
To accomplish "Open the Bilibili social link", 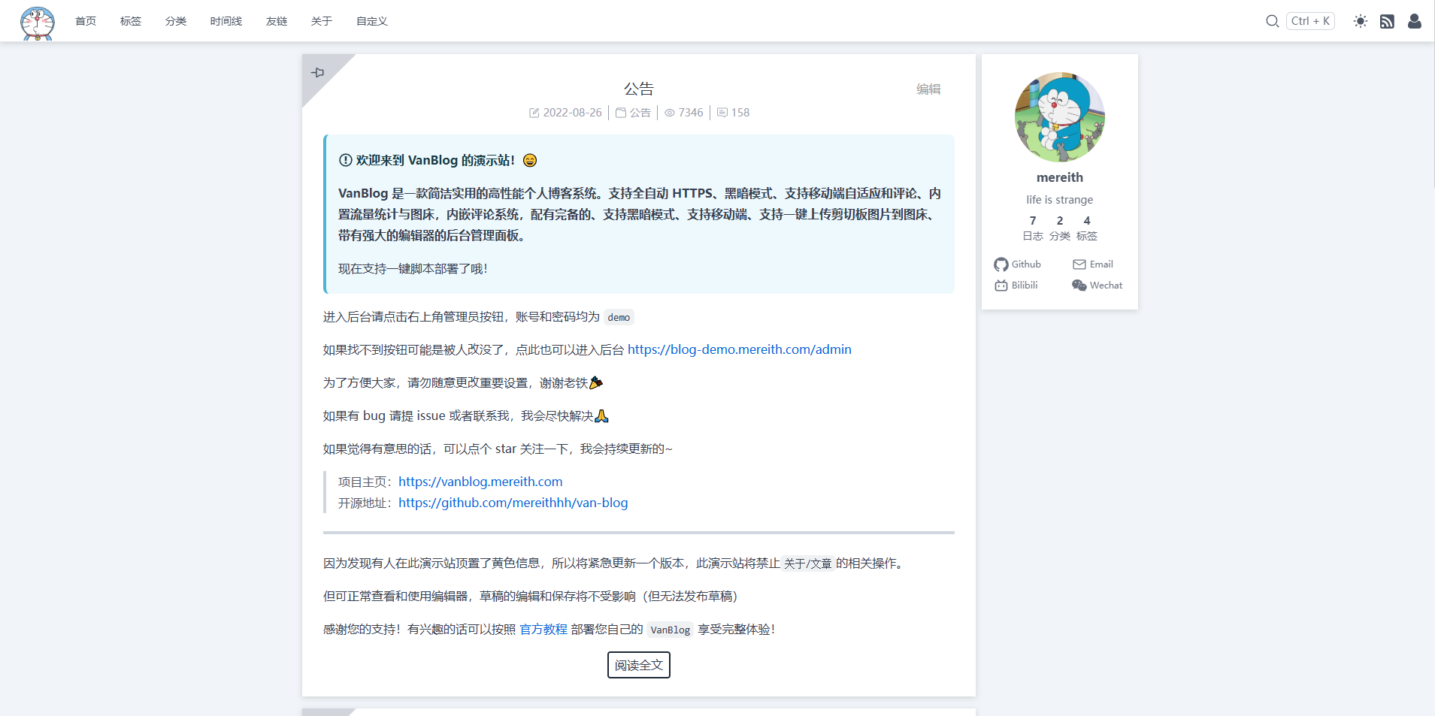I will [1016, 285].
